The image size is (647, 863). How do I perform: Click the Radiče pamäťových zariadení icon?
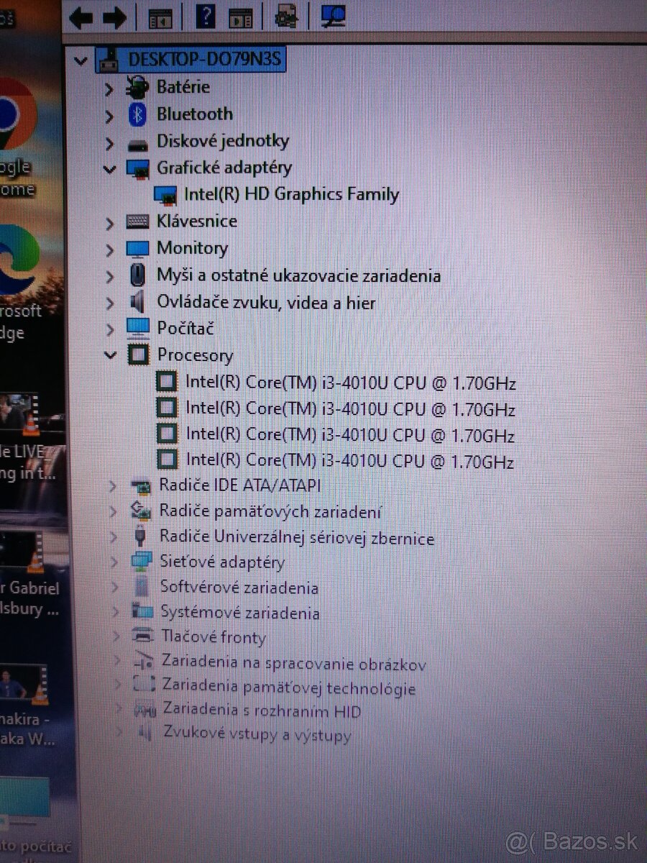pos(141,511)
